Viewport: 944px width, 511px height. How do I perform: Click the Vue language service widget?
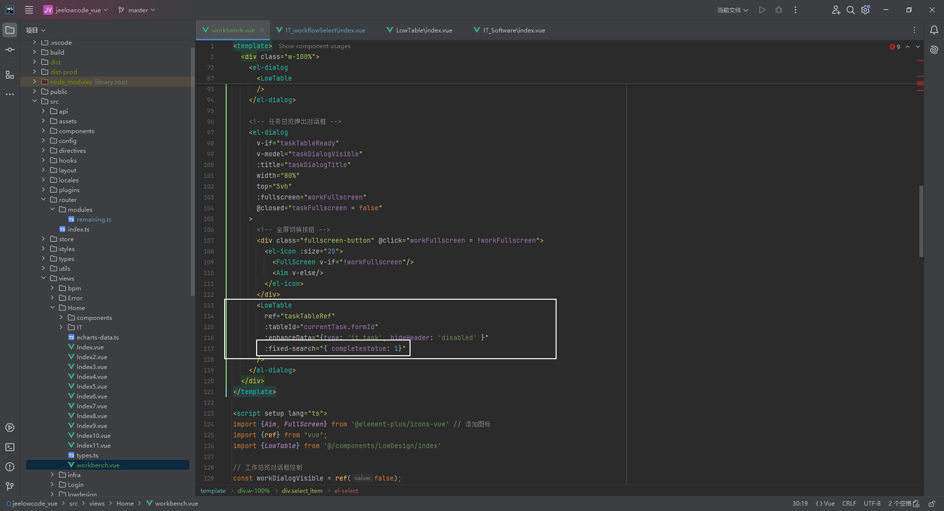[826, 504]
